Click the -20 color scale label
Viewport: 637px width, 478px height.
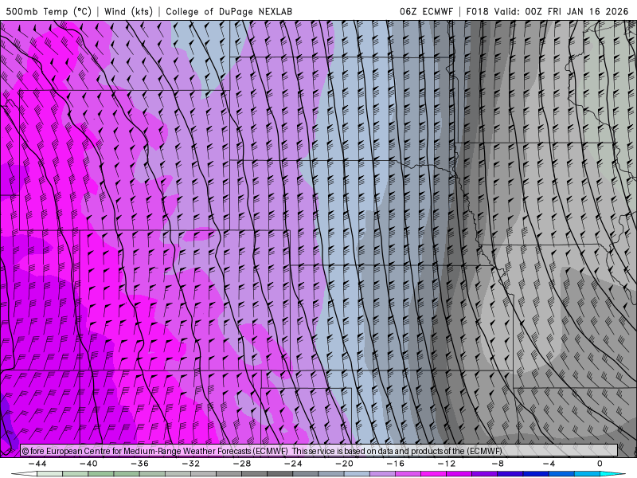(345, 464)
